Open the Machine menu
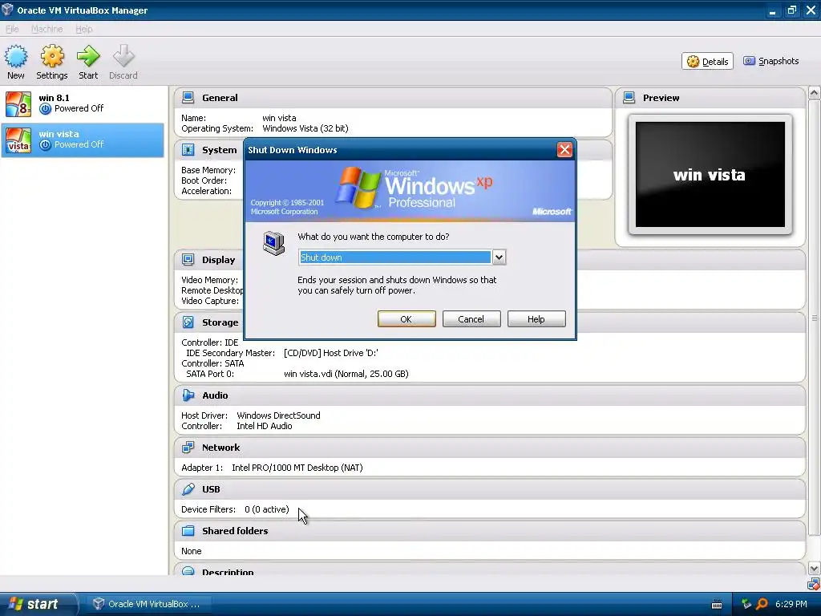Screen dimensions: 821x616 (x=47, y=29)
